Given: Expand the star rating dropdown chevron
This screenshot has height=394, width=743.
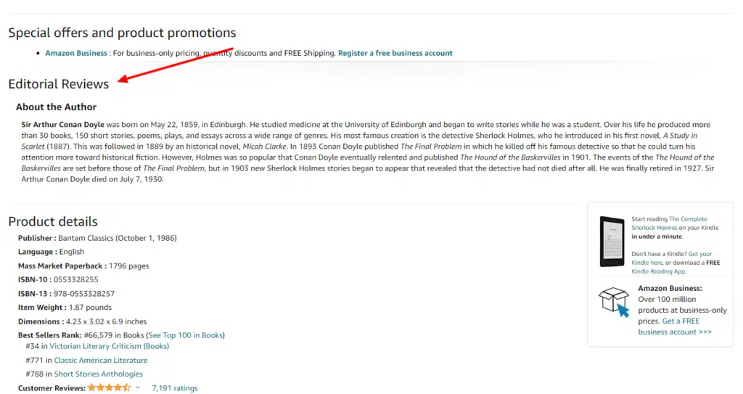Looking at the screenshot, I should click(x=138, y=388).
